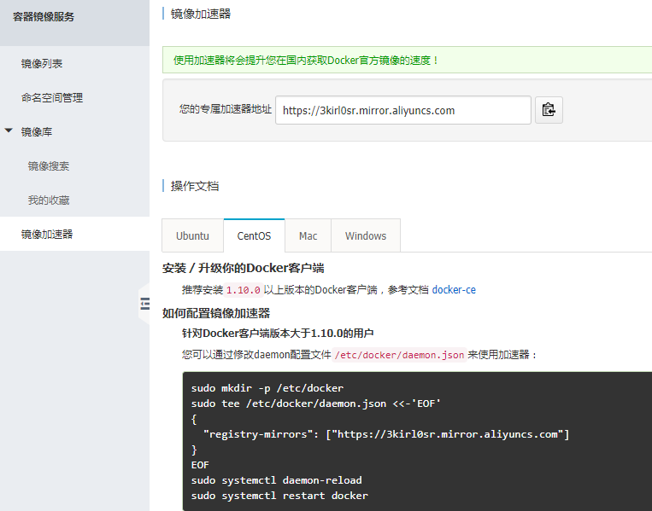Open the docker-ce documentation link

[454, 290]
